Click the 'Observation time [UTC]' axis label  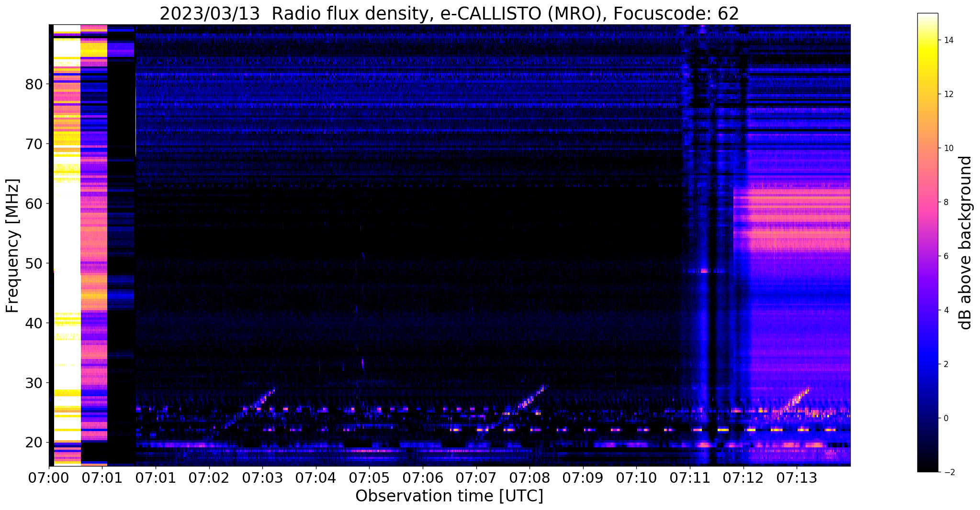tap(449, 496)
